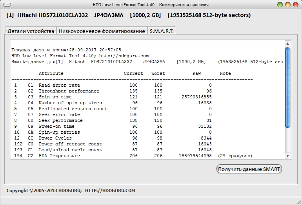Click the Worst column header
Viewport: 302px width, 205px height.
tap(158, 73)
